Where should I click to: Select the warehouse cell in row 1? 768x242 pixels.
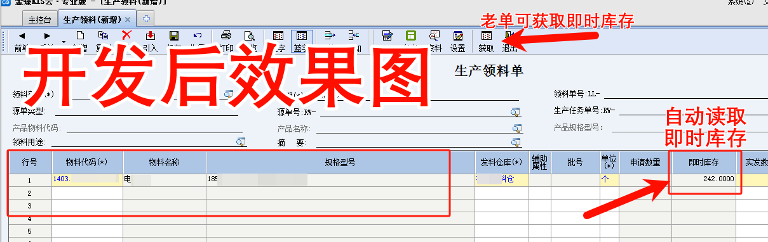click(502, 179)
